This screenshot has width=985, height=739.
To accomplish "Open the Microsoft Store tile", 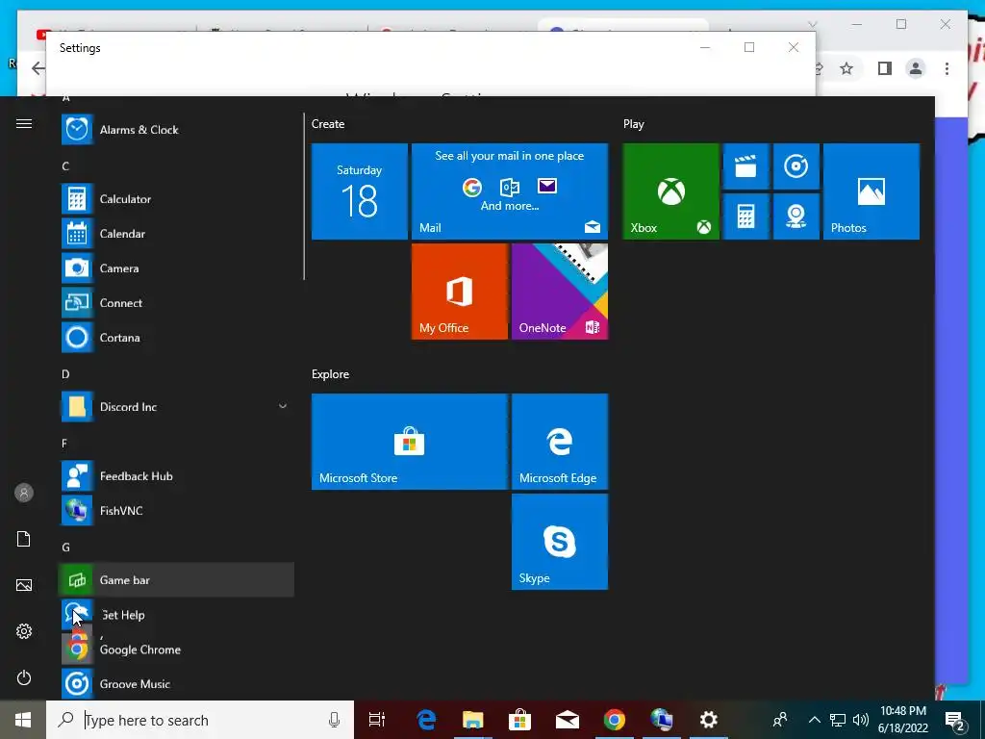I will [x=410, y=441].
